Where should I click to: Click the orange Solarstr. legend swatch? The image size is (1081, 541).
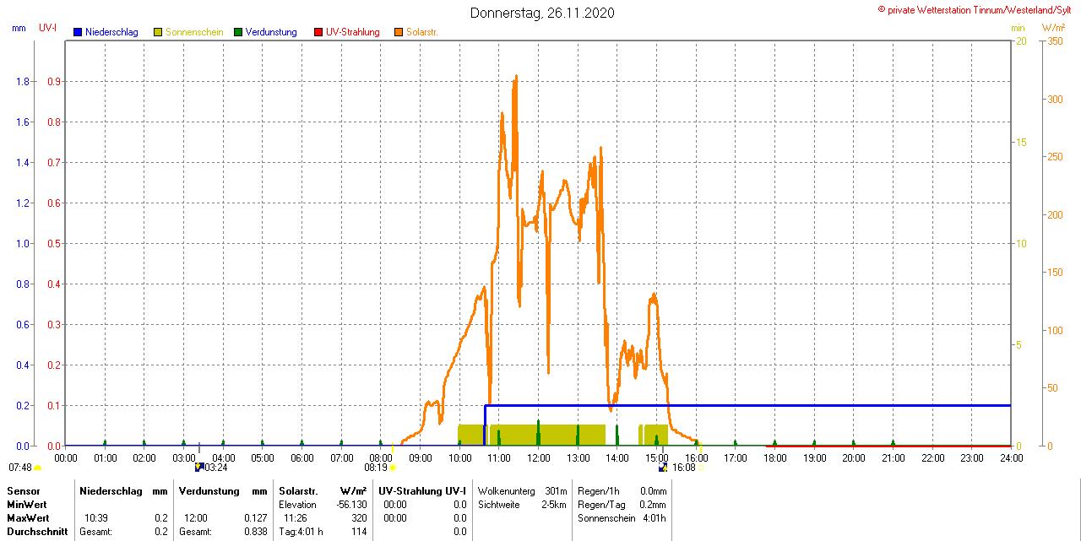[399, 32]
